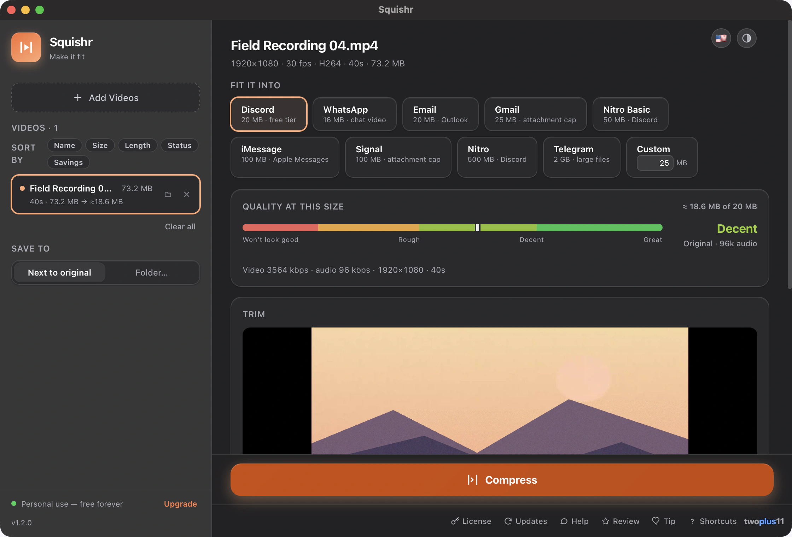Select the WhatsApp 16 MB preset
The image size is (792, 537).
354,114
